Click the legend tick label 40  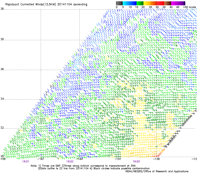(x=171, y=7)
